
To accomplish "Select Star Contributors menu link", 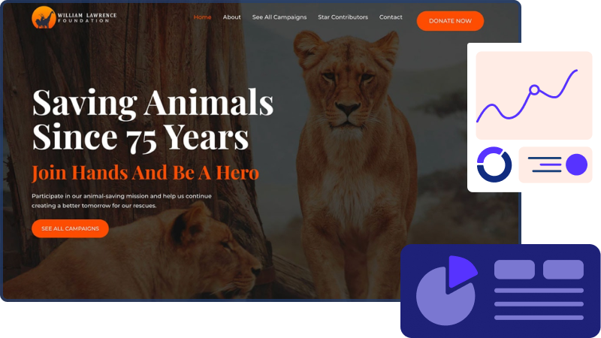I will (x=343, y=17).
